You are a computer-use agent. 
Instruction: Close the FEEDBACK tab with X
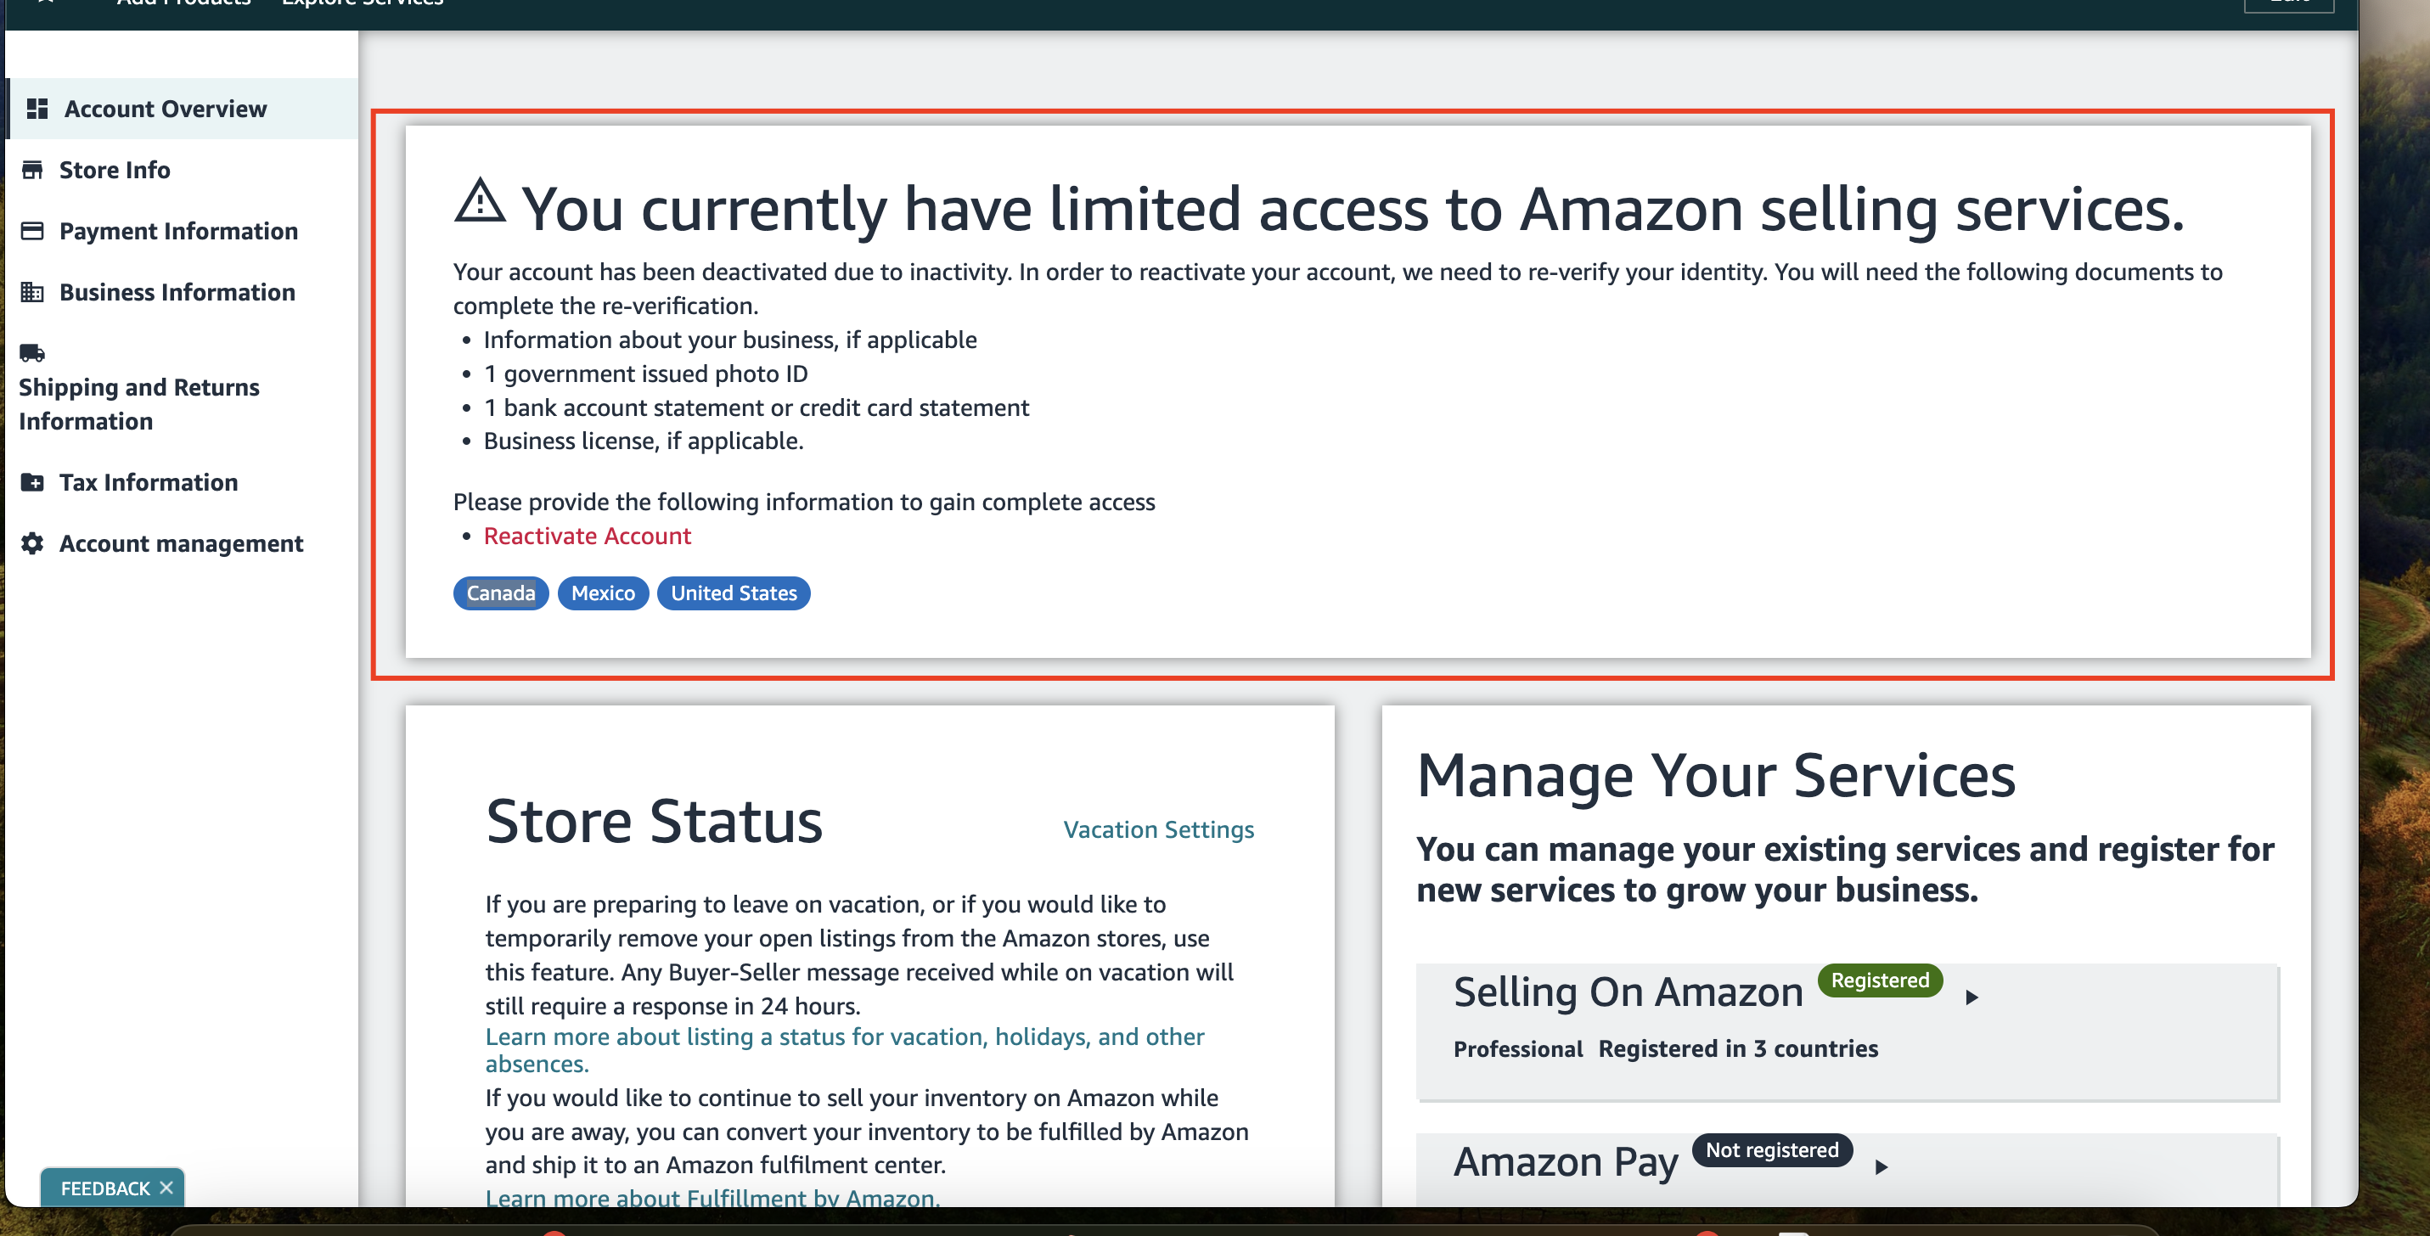167,1187
